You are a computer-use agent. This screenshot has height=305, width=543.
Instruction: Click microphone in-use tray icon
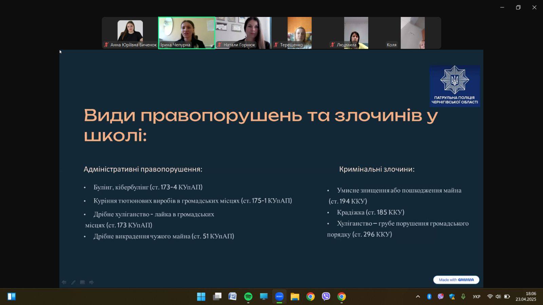coord(463,297)
